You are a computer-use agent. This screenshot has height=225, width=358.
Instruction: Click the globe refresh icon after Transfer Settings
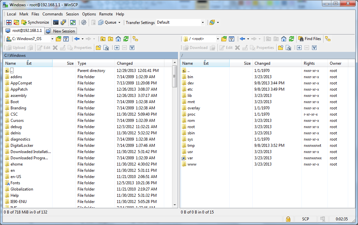pyautogui.click(x=212, y=22)
